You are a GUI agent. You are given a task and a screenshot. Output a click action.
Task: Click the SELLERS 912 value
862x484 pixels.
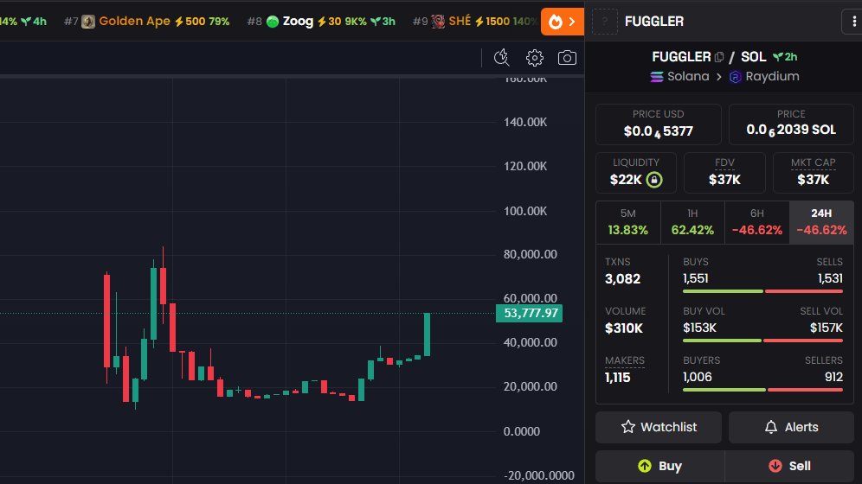(x=833, y=377)
